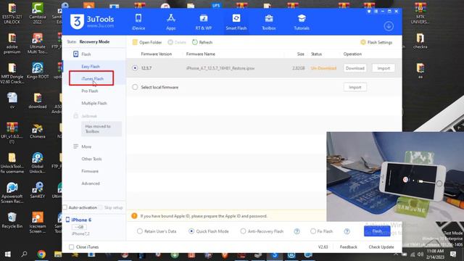Select Fix Flash option
The width and height of the screenshot is (464, 261).
[x=312, y=231]
